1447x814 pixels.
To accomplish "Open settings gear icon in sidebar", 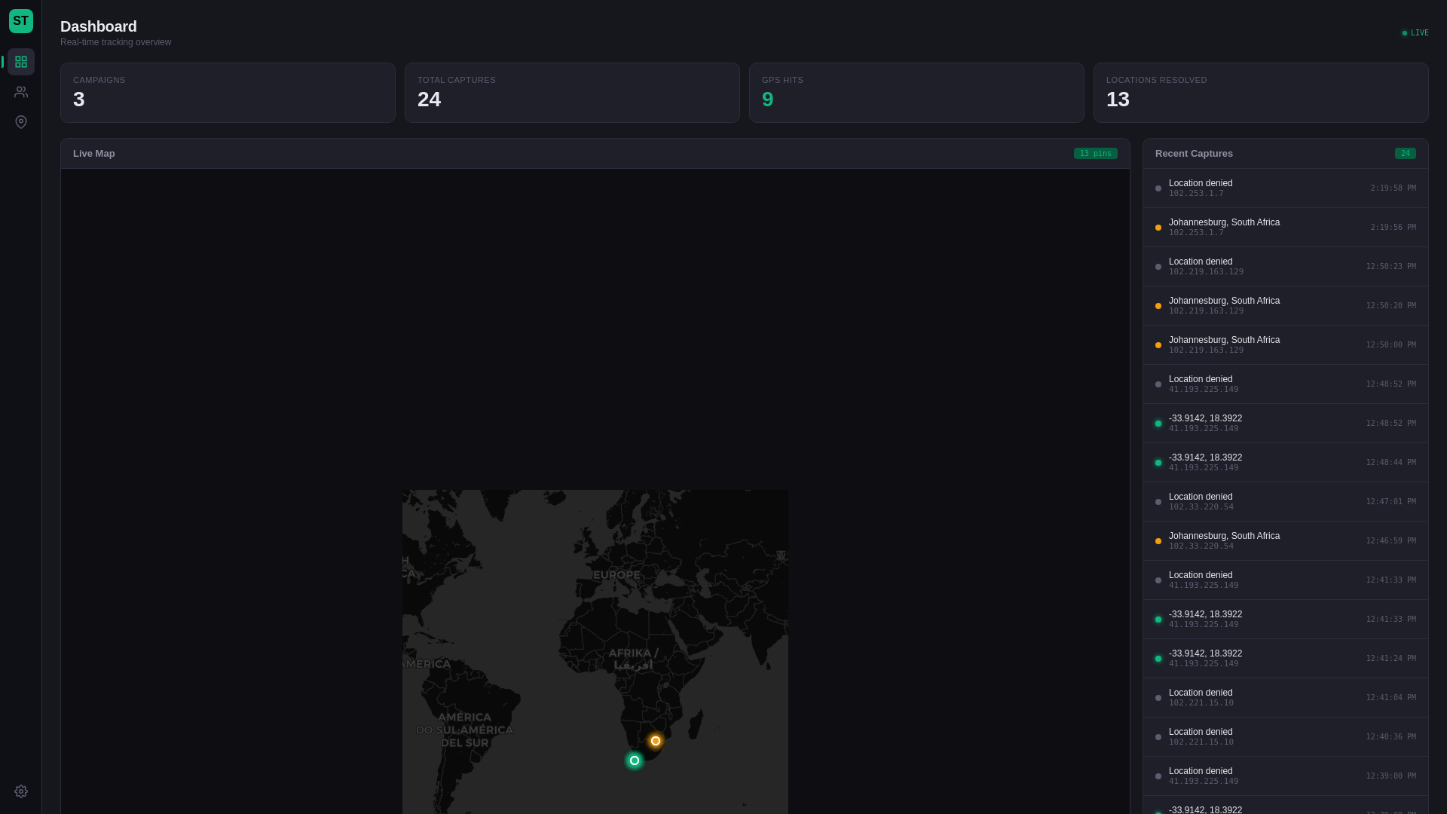I will coord(21,791).
